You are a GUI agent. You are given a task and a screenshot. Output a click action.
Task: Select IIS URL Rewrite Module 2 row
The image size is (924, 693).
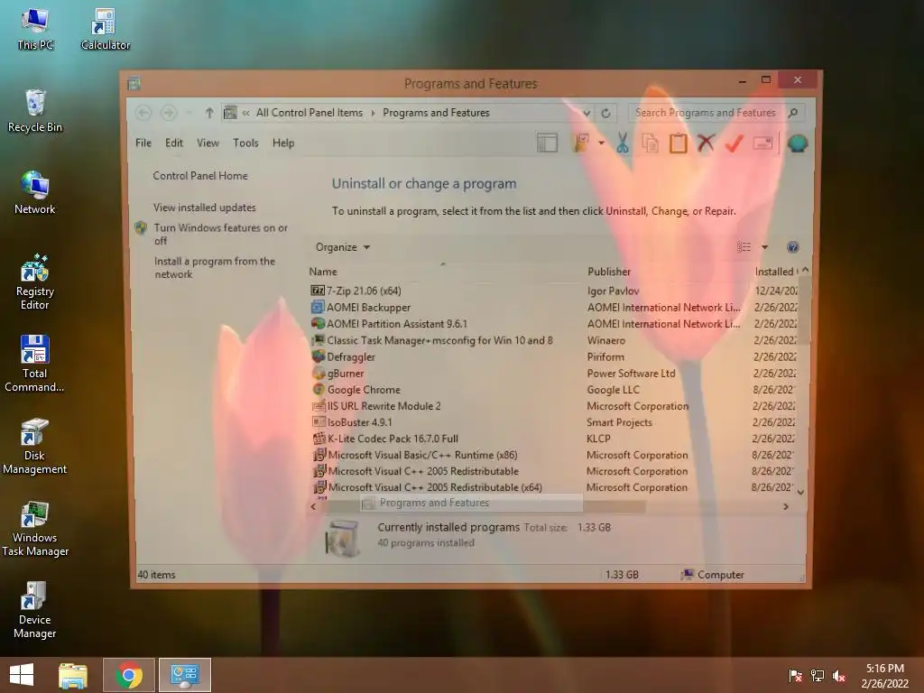(554, 406)
